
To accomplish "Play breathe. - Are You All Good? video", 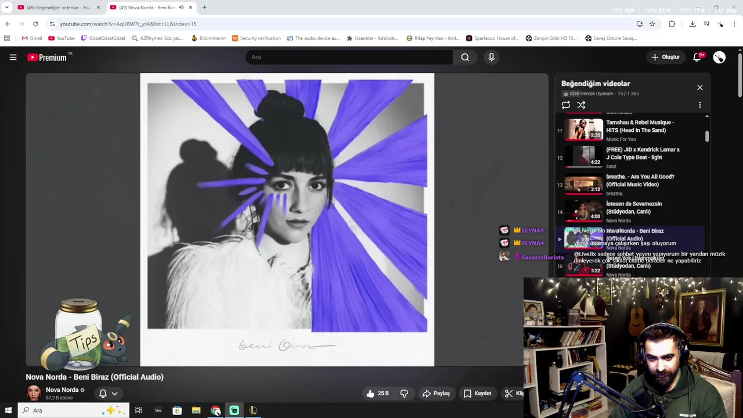I will 630,185.
